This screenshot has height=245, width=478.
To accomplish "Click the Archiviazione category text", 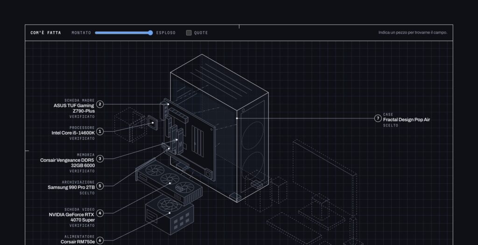I will coord(78,182).
